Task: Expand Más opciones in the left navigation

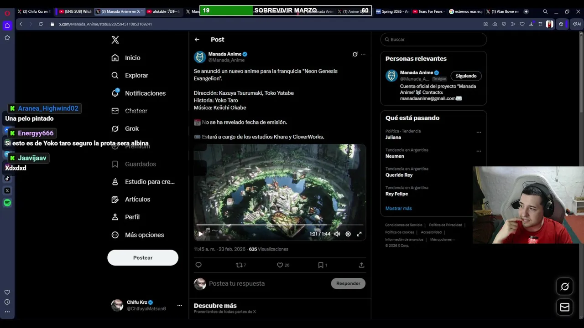Action: point(138,235)
